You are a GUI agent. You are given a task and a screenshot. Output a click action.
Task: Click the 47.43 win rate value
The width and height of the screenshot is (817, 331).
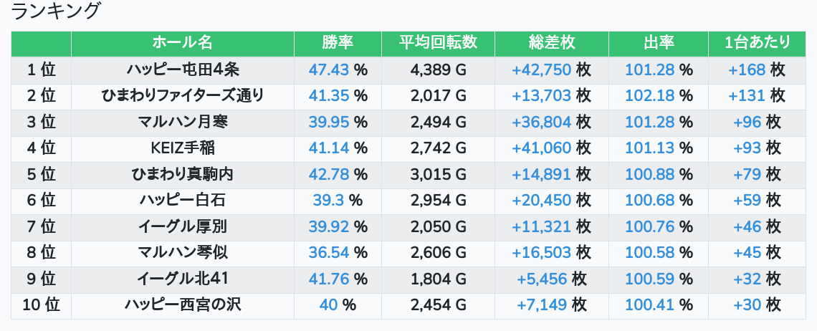328,69
